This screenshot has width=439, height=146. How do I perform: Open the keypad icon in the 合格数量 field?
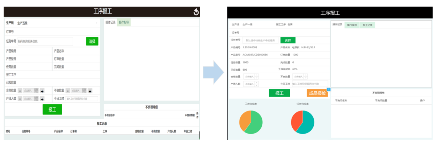(36, 91)
